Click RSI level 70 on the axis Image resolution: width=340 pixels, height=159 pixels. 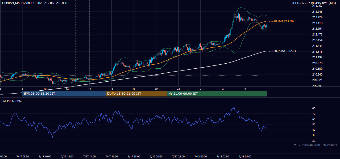point(314,114)
